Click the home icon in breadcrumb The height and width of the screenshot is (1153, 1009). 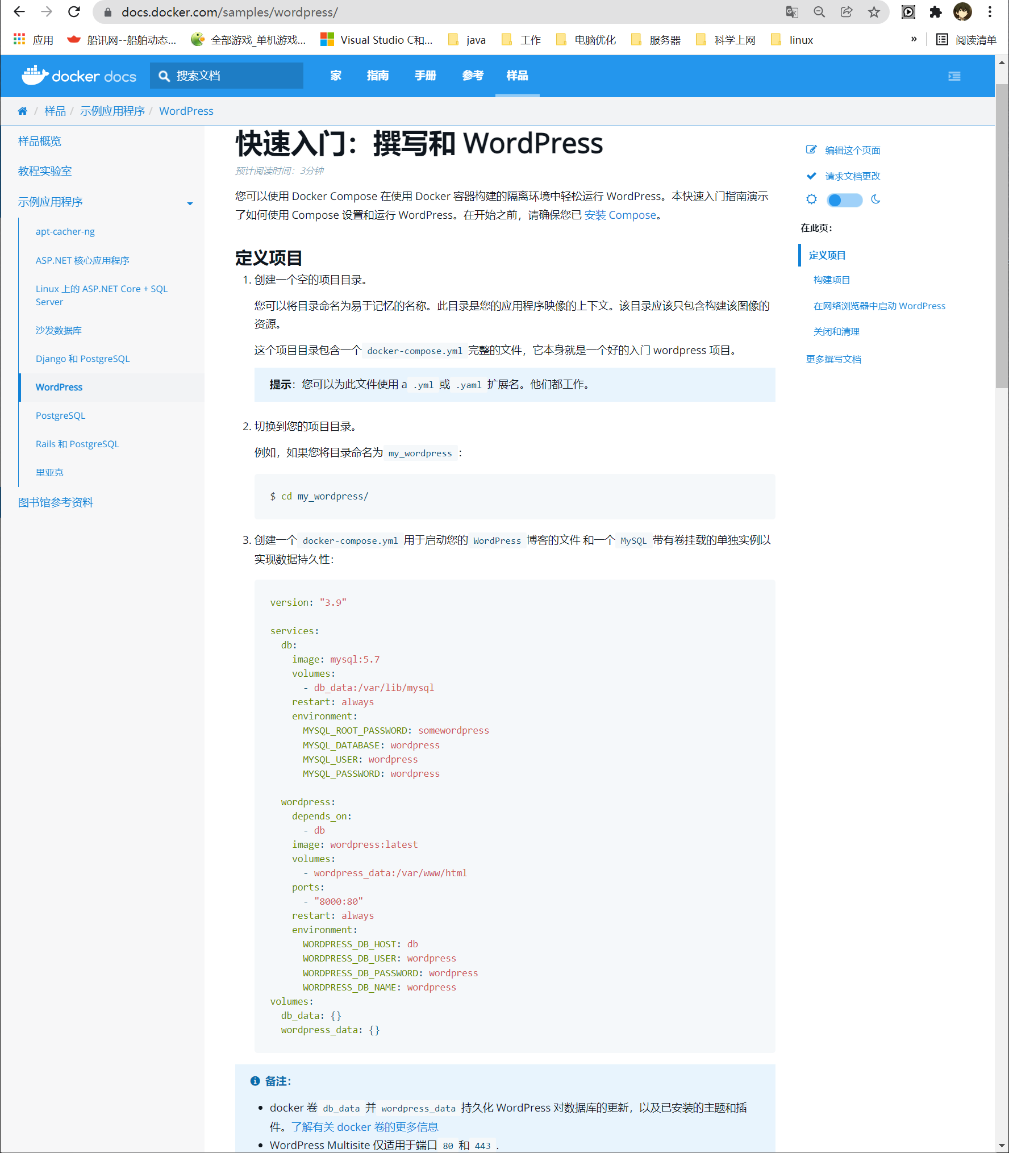pos(22,111)
